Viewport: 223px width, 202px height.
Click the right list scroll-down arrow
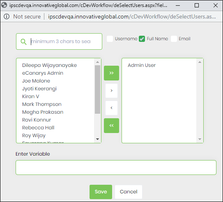200,139
